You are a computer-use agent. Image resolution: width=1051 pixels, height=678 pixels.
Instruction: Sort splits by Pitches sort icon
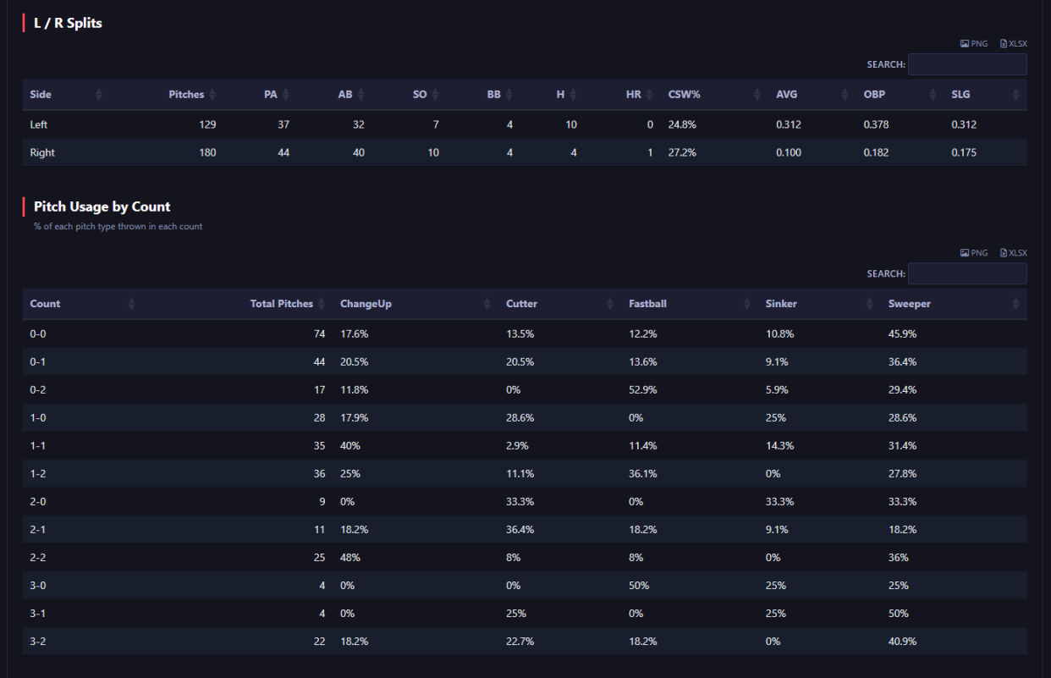click(212, 95)
